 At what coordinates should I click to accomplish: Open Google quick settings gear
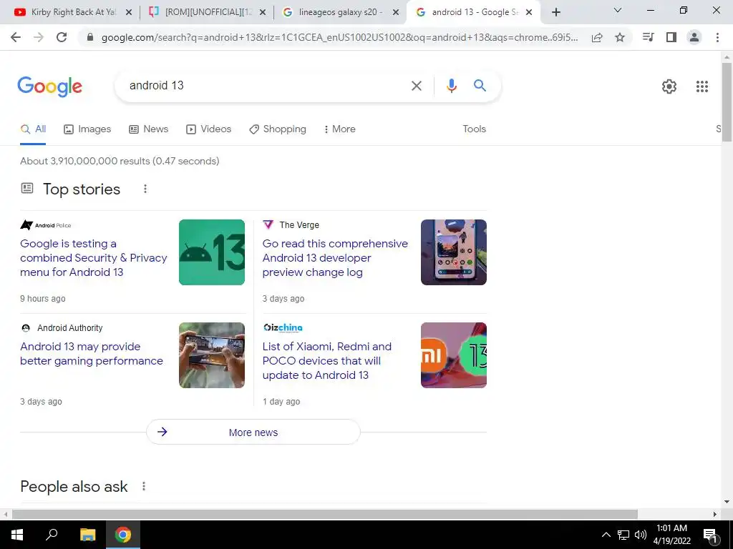(x=669, y=86)
